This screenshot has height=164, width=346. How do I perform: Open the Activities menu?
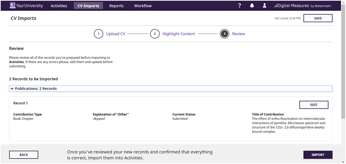tap(59, 6)
